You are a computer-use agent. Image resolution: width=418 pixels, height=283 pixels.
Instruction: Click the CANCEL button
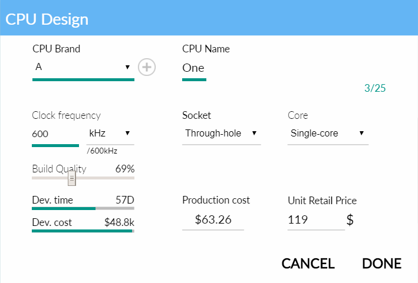(308, 264)
